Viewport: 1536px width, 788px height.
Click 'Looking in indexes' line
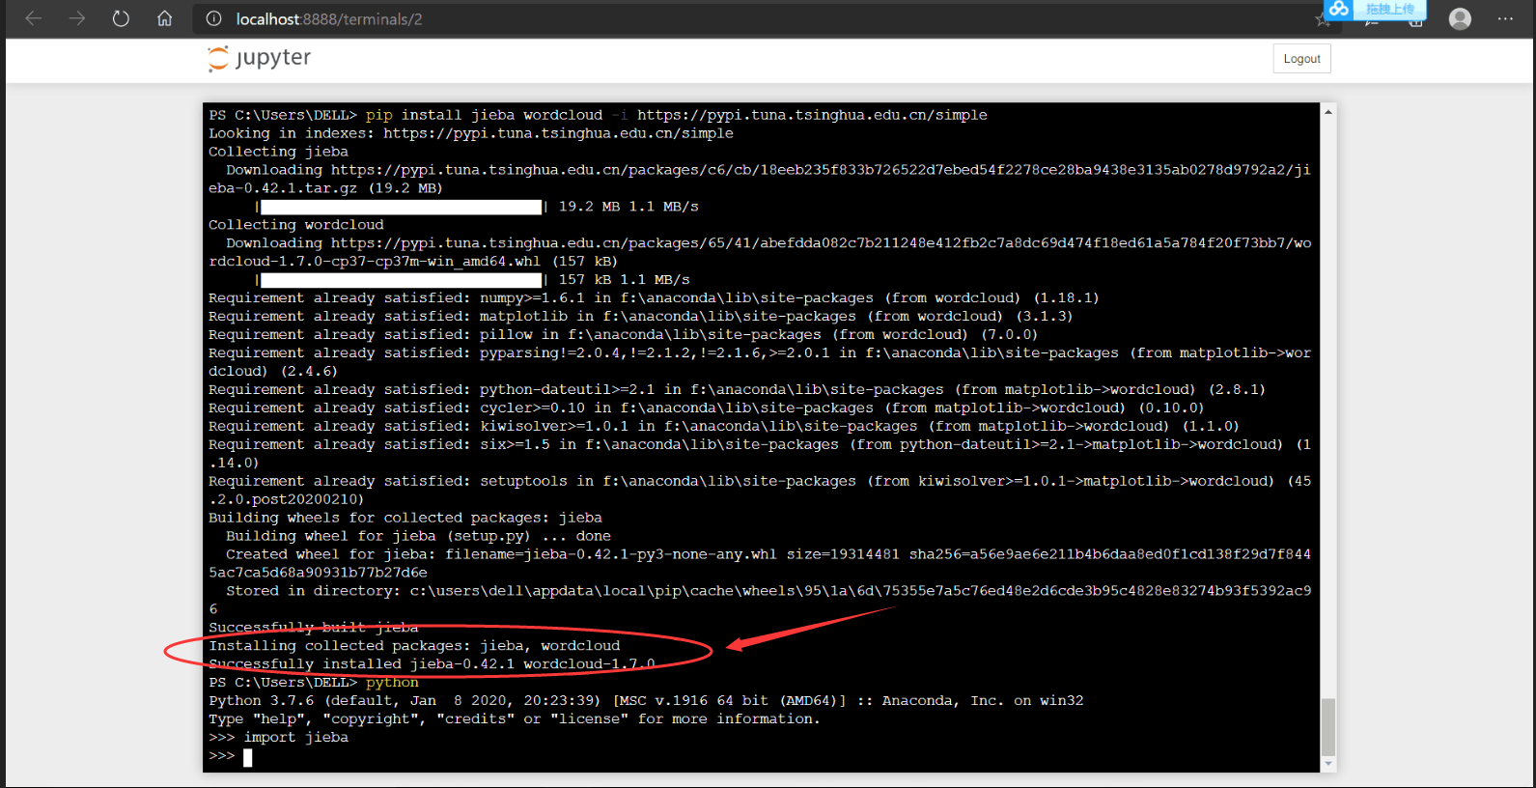471,133
